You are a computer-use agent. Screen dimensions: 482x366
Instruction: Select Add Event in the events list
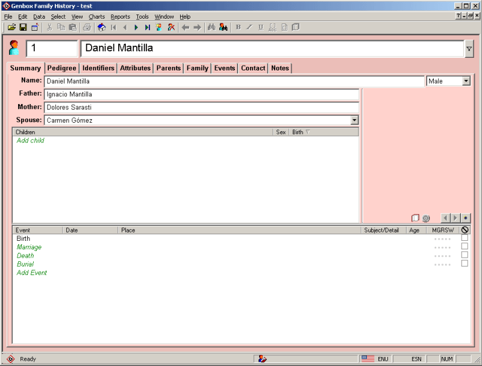pyautogui.click(x=31, y=272)
